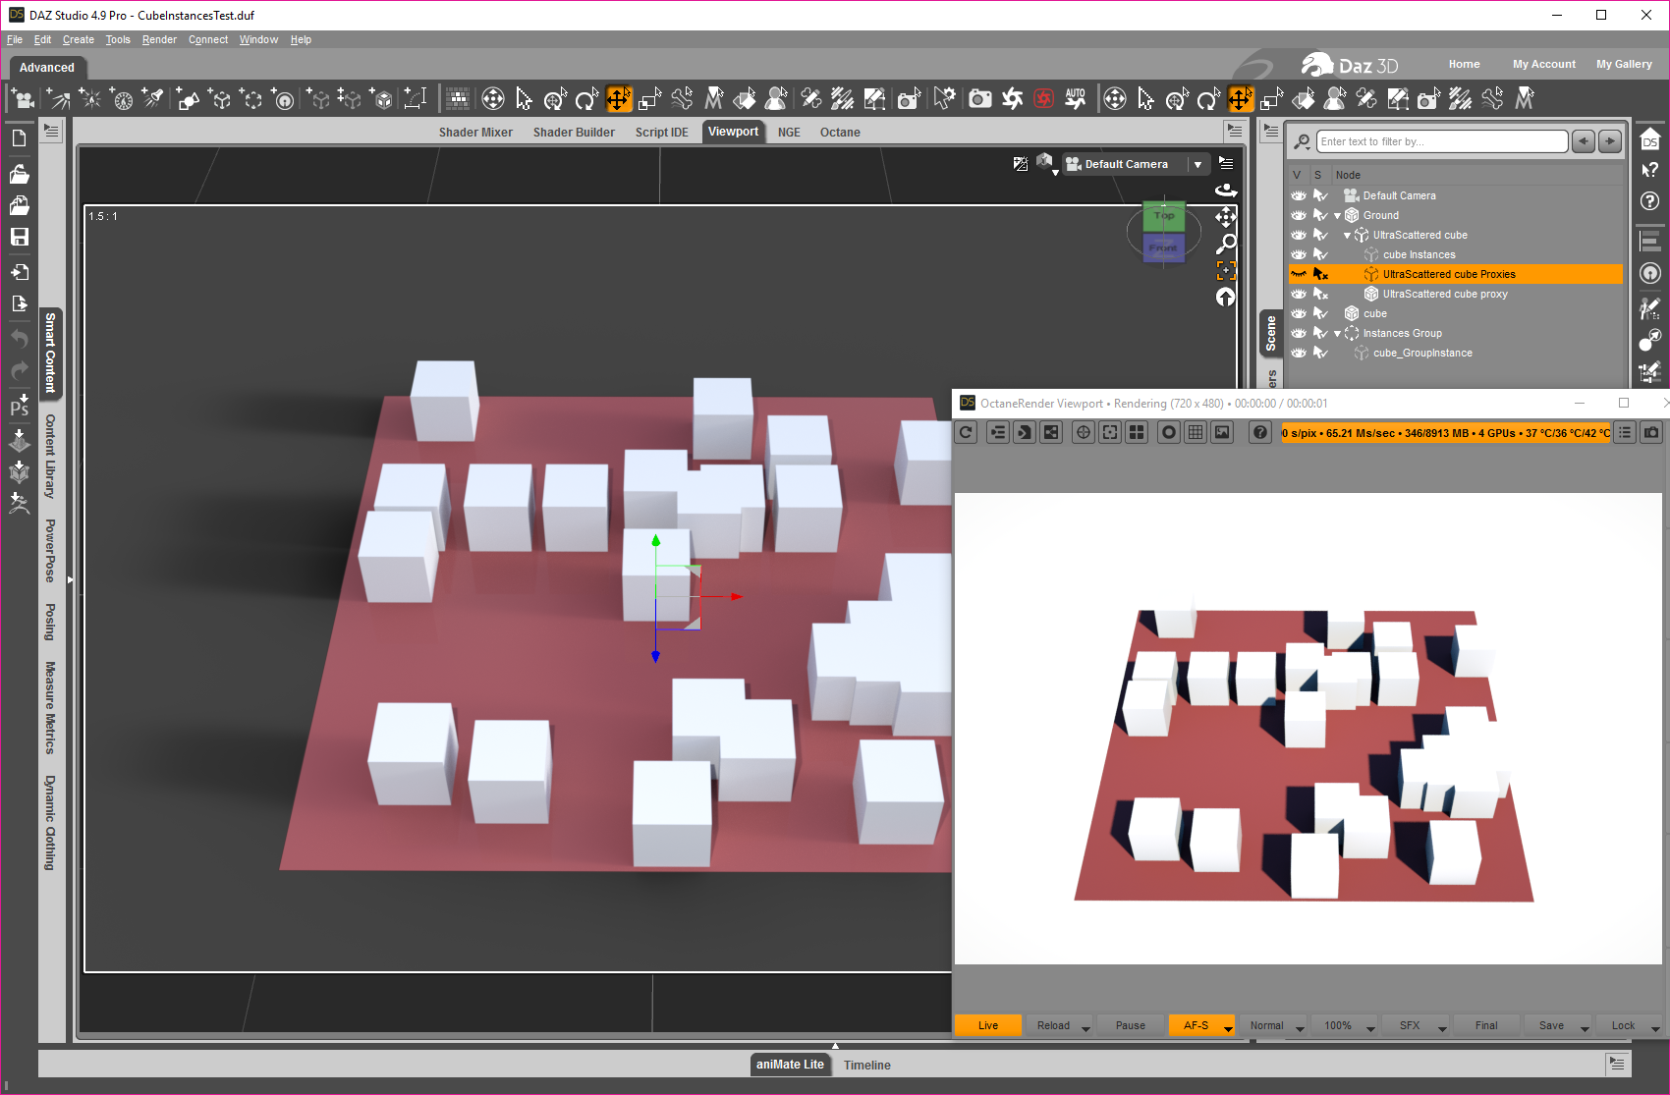
Task: Click the tool settings cursor-gear icon
Action: pyautogui.click(x=944, y=98)
